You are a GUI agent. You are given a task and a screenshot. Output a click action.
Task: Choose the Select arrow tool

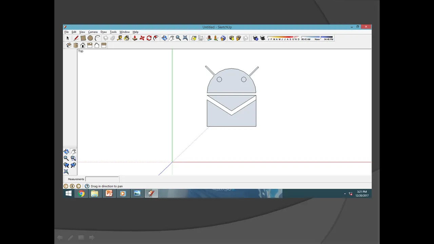67,38
